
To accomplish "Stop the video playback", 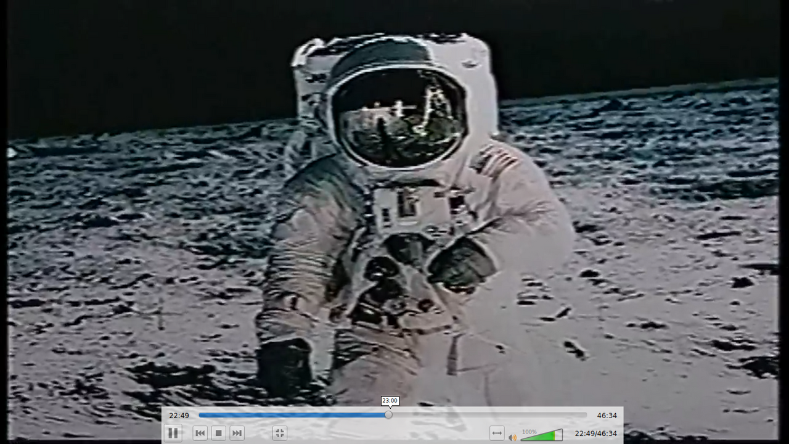I will [218, 434].
